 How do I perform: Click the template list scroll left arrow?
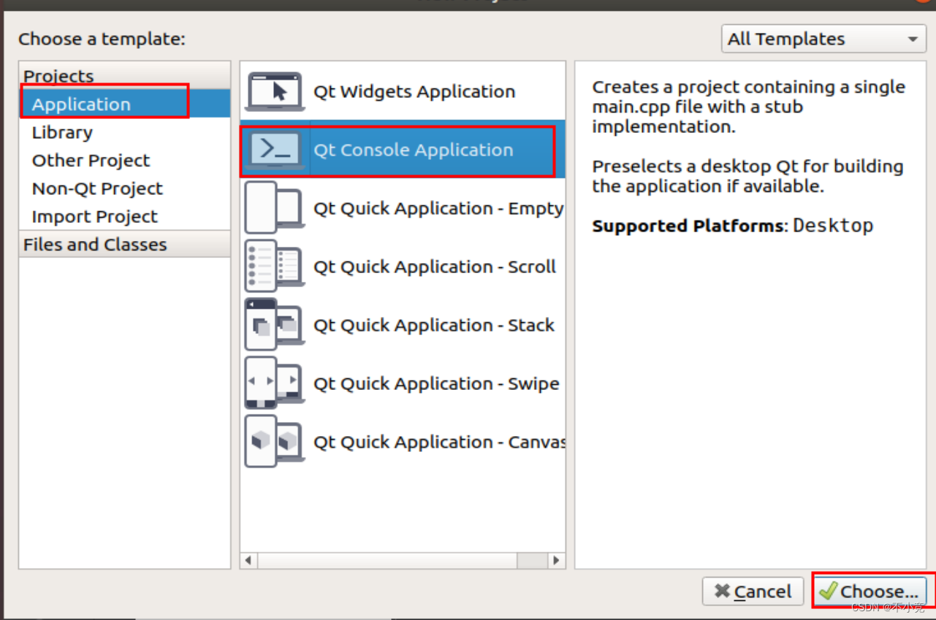click(x=248, y=560)
